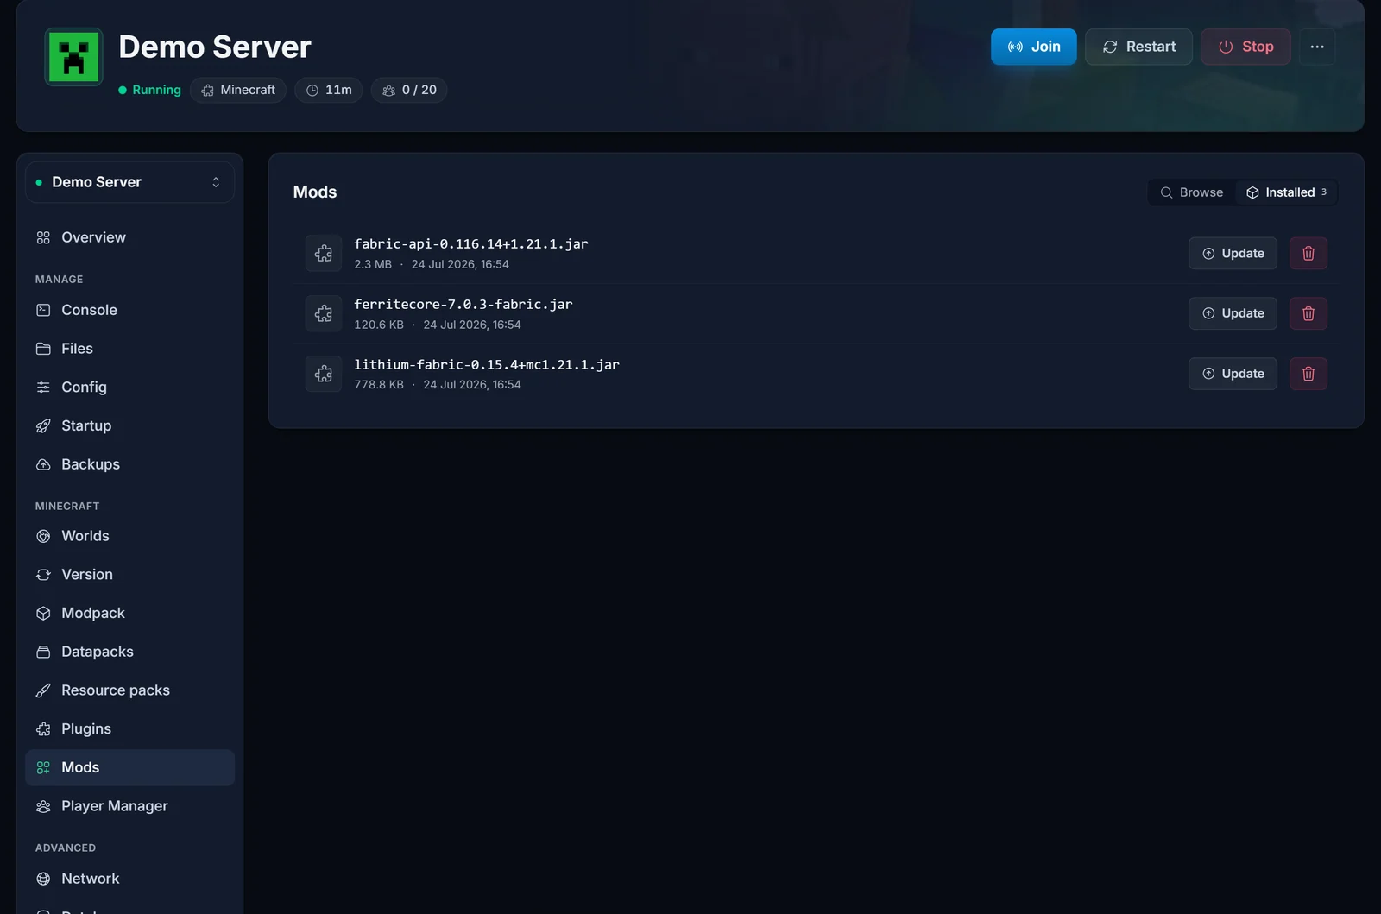
Task: Click the Demo Server page title
Action: point(215,47)
